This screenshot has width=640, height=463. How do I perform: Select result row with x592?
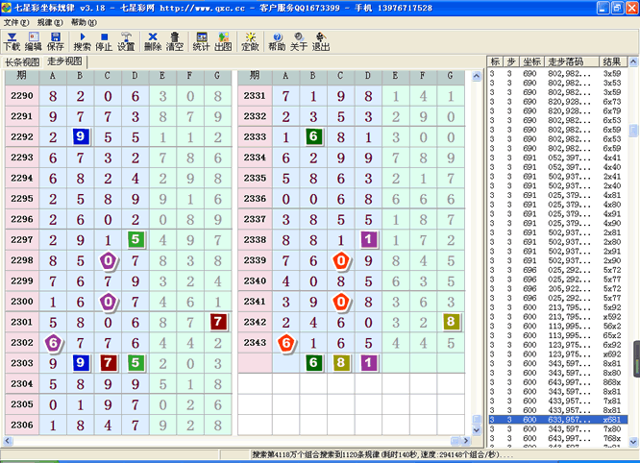coord(558,317)
